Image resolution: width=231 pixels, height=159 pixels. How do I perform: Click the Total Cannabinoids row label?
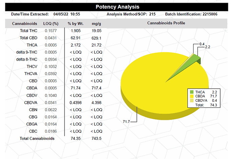pos(35,138)
